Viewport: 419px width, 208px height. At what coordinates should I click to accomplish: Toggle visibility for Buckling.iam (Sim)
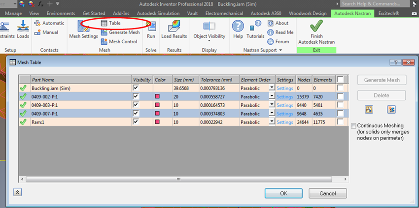pyautogui.click(x=136, y=88)
